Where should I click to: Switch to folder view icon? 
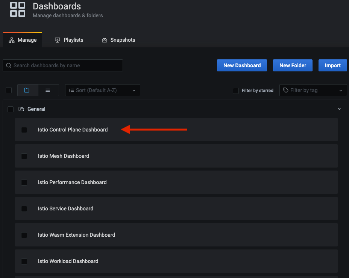pos(27,90)
